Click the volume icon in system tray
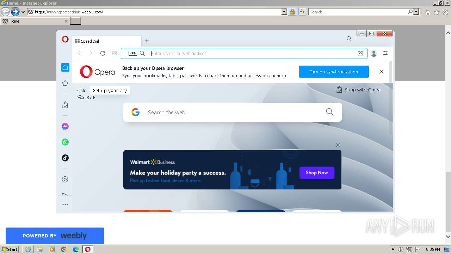Image resolution: width=451 pixels, height=254 pixels. pos(401,249)
